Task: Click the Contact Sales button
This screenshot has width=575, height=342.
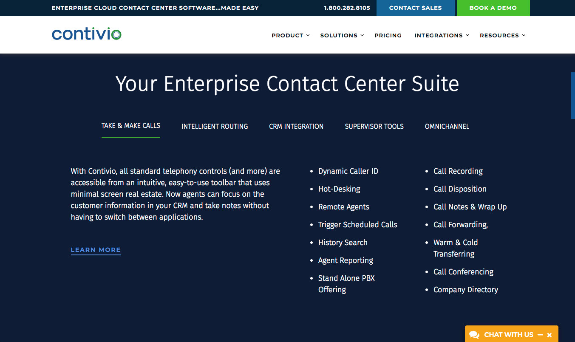Action: click(x=415, y=8)
